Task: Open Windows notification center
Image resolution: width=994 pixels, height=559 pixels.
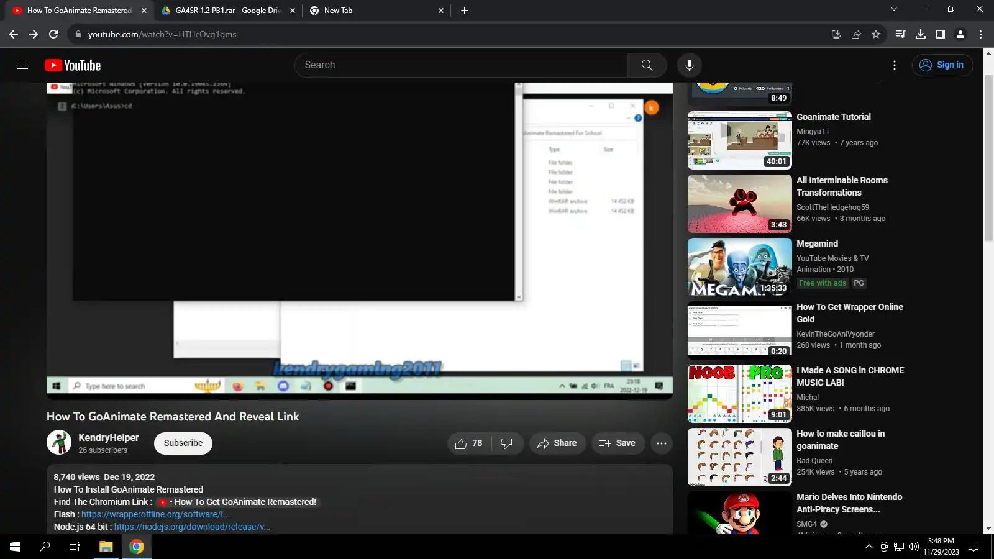Action: coord(974,547)
